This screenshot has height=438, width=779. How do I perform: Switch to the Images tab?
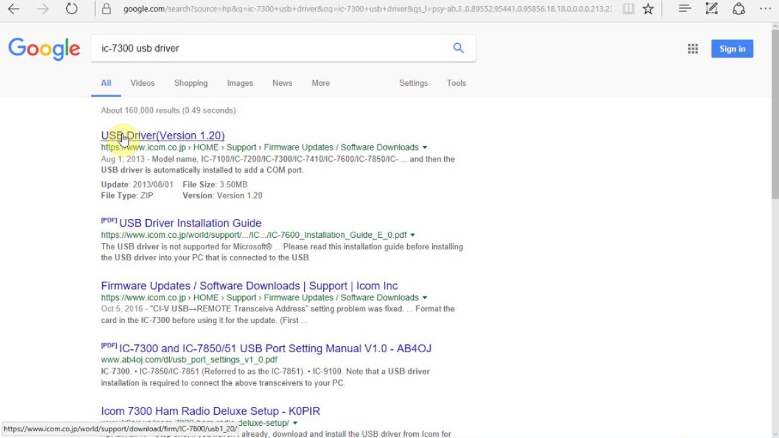tap(240, 83)
